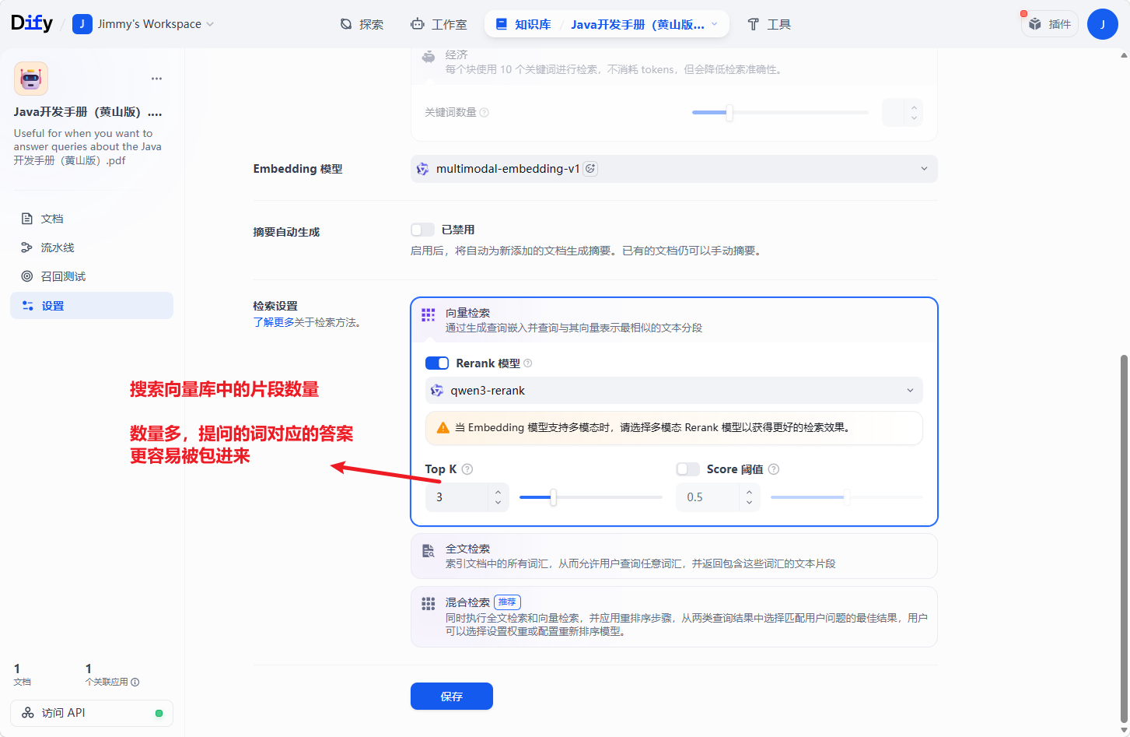Toggle the Score 阈值 switch
This screenshot has height=737, width=1130.
tap(688, 469)
